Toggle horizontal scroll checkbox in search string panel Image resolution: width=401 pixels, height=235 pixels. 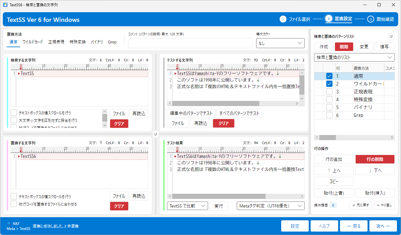coord(14,112)
